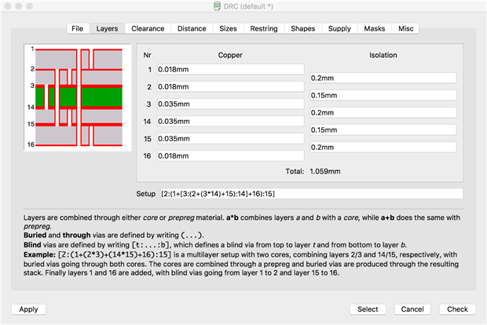Edit isolation field between layers 3 and 14
This screenshot has width=487, height=325.
click(383, 113)
